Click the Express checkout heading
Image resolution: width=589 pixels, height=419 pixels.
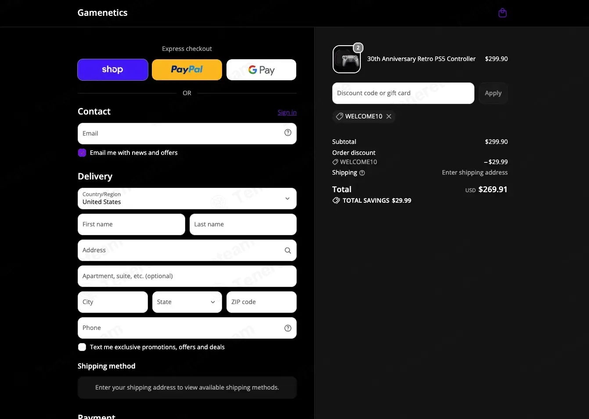tap(187, 49)
